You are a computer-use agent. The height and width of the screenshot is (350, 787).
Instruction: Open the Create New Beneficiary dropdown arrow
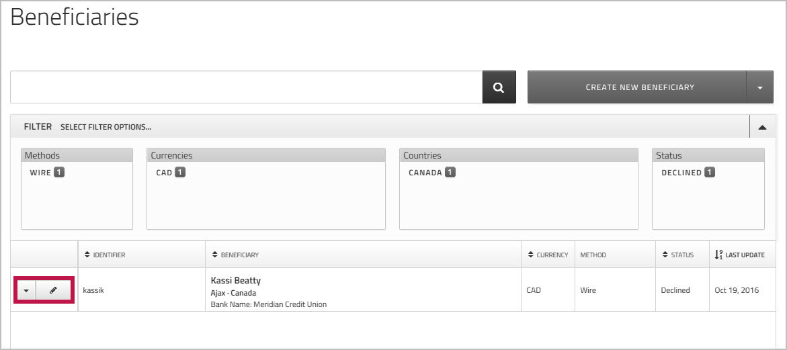759,87
